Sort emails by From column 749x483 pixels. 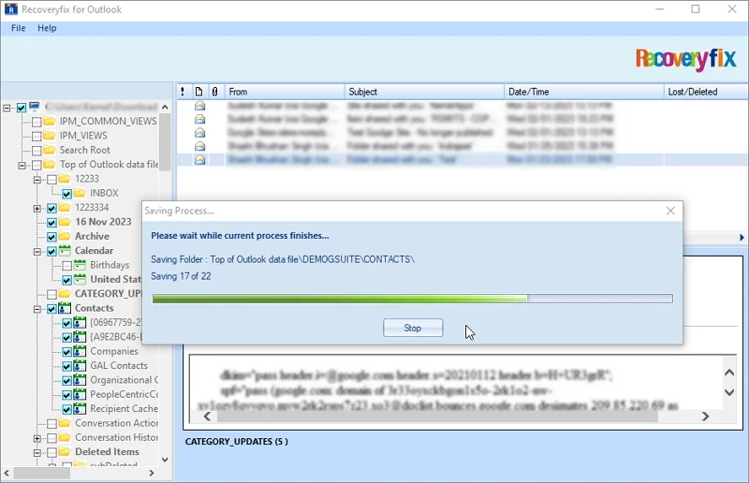click(285, 92)
